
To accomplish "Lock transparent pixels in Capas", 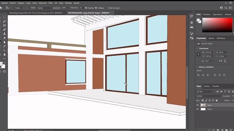I will (x=203, y=100).
